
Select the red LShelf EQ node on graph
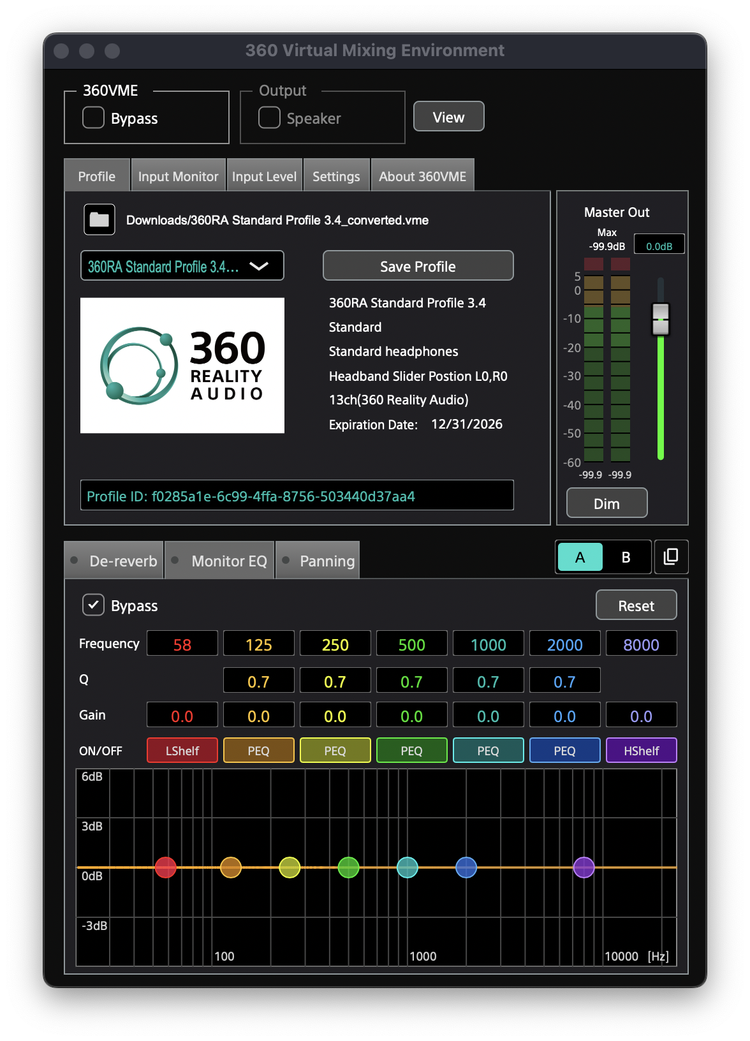tap(165, 867)
